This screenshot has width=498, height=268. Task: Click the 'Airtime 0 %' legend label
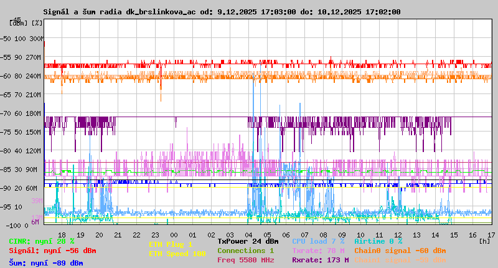pyautogui.click(x=378, y=242)
